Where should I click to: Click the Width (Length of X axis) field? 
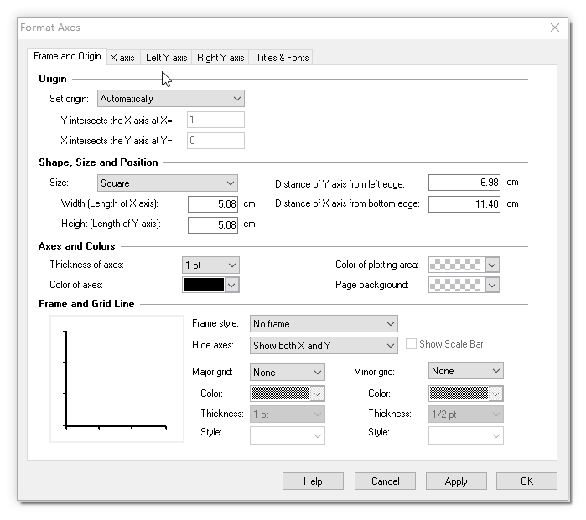pyautogui.click(x=213, y=204)
